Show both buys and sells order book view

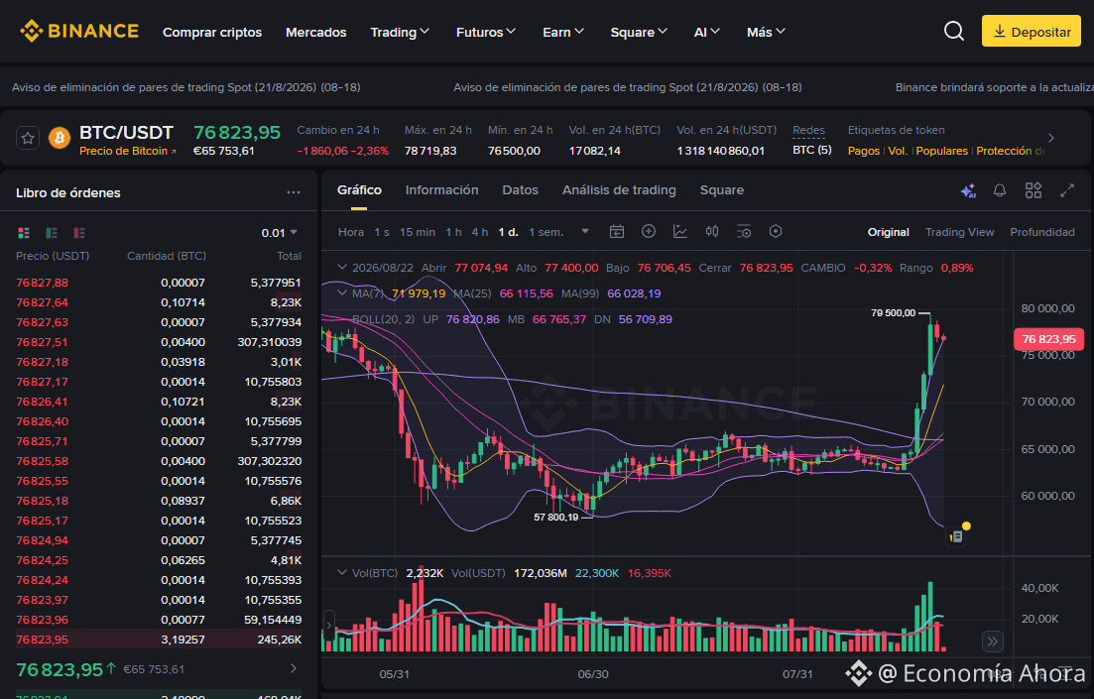[24, 233]
